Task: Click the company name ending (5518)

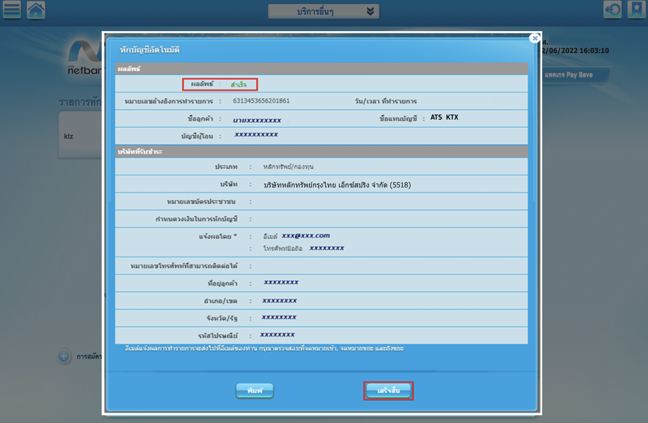Action: click(337, 185)
